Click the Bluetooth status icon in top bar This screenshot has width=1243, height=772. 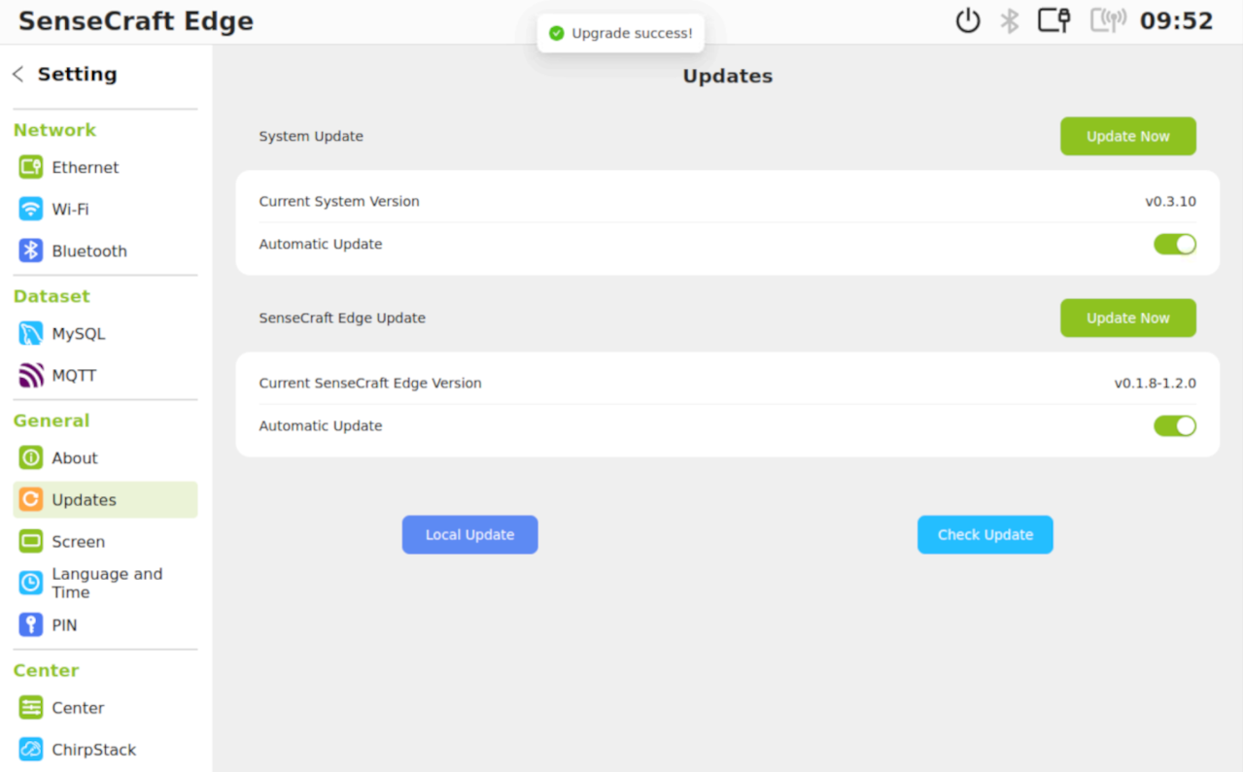[x=1010, y=20]
